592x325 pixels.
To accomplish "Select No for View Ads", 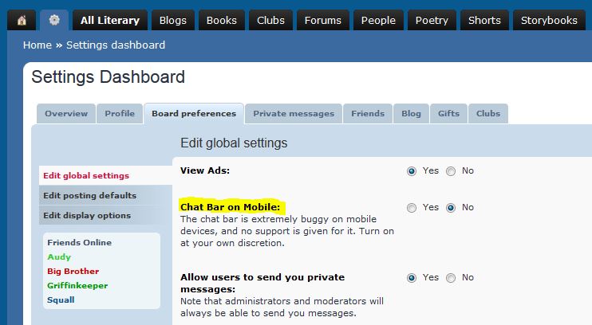I will [451, 171].
